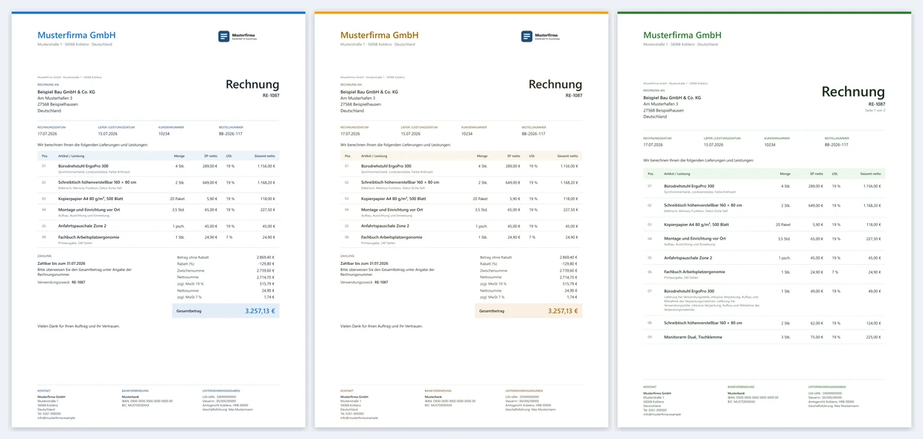Click 'Kopierpapier A4' item on blue invoice

[x=91, y=199]
